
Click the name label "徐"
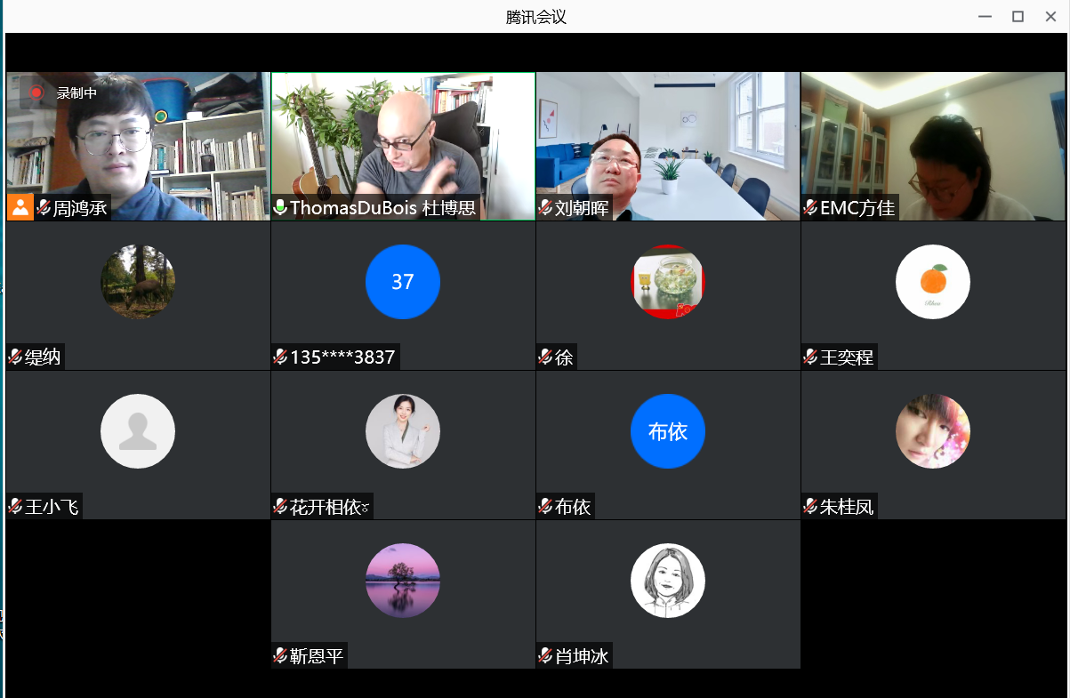(x=564, y=358)
